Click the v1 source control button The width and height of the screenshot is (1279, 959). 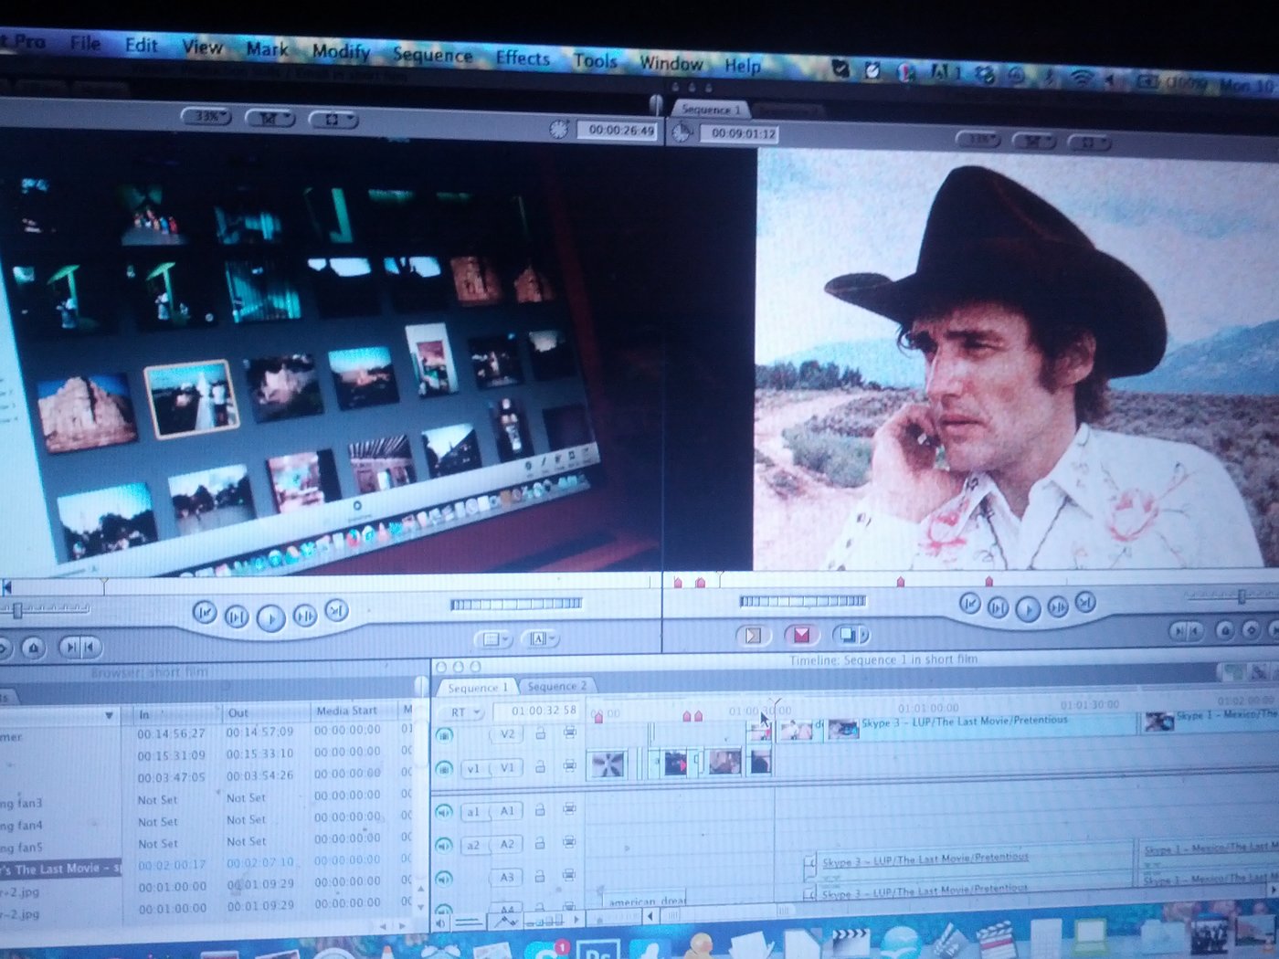click(x=473, y=768)
